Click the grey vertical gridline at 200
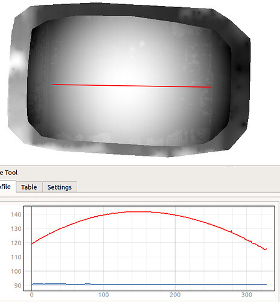Viewport: 280px width, 302px height. coord(175,248)
